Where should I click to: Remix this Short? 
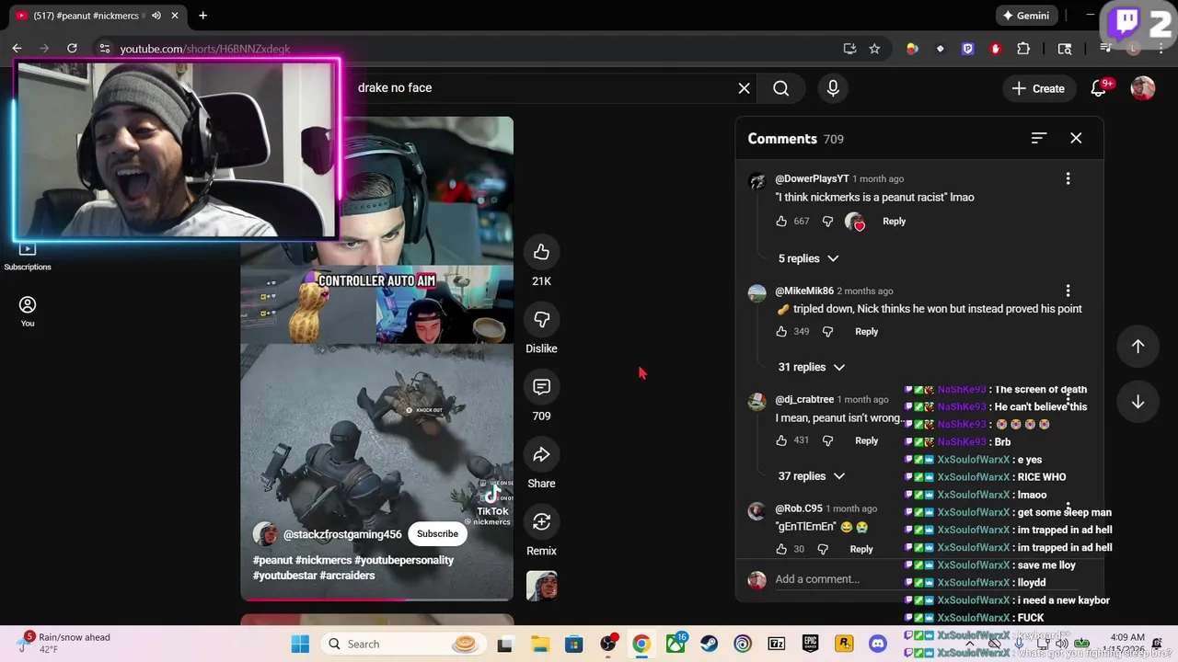[x=541, y=521]
